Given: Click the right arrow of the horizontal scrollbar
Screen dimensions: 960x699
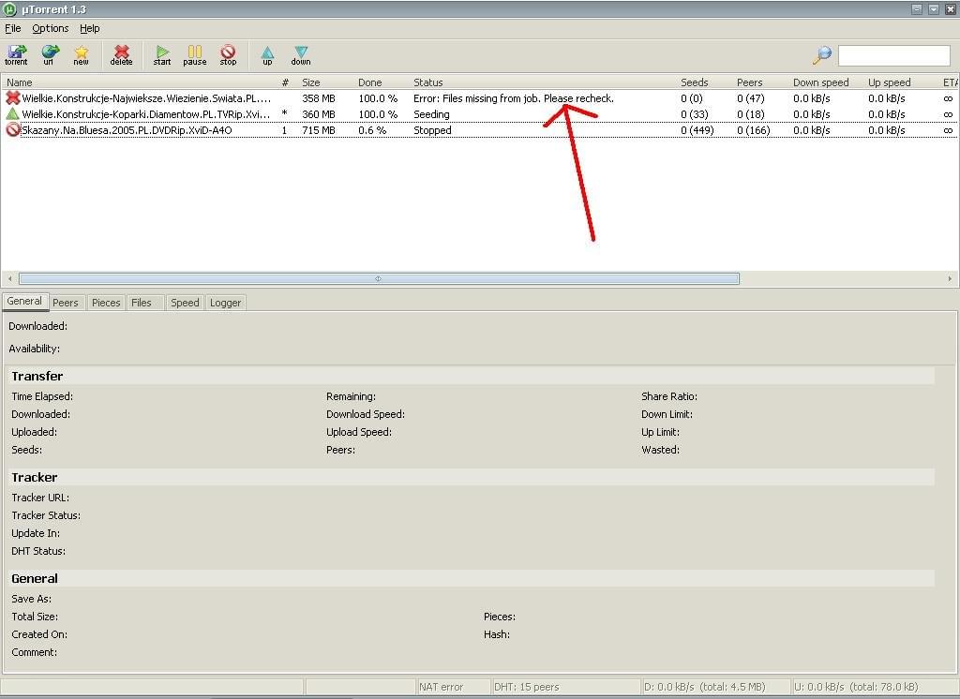Looking at the screenshot, I should tap(950, 278).
